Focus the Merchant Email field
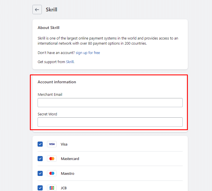The height and width of the screenshot is (191, 212). click(x=110, y=103)
